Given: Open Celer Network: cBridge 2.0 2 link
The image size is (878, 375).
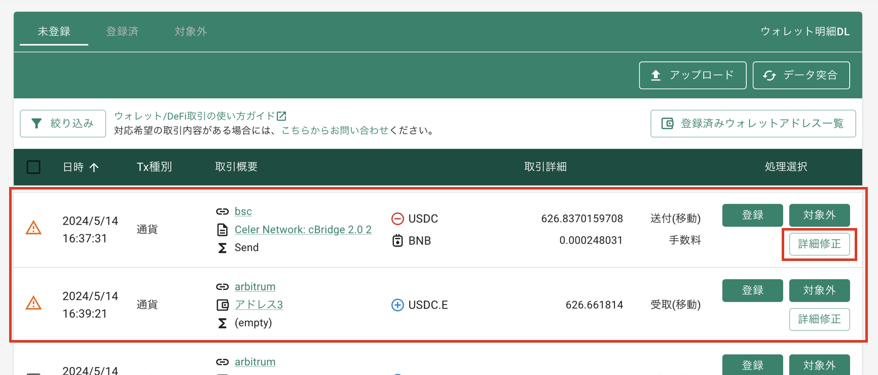Looking at the screenshot, I should click(x=303, y=230).
